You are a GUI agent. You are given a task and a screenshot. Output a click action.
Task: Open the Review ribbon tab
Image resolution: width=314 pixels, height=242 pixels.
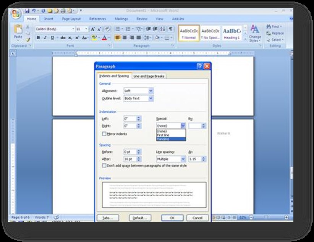coord(142,19)
